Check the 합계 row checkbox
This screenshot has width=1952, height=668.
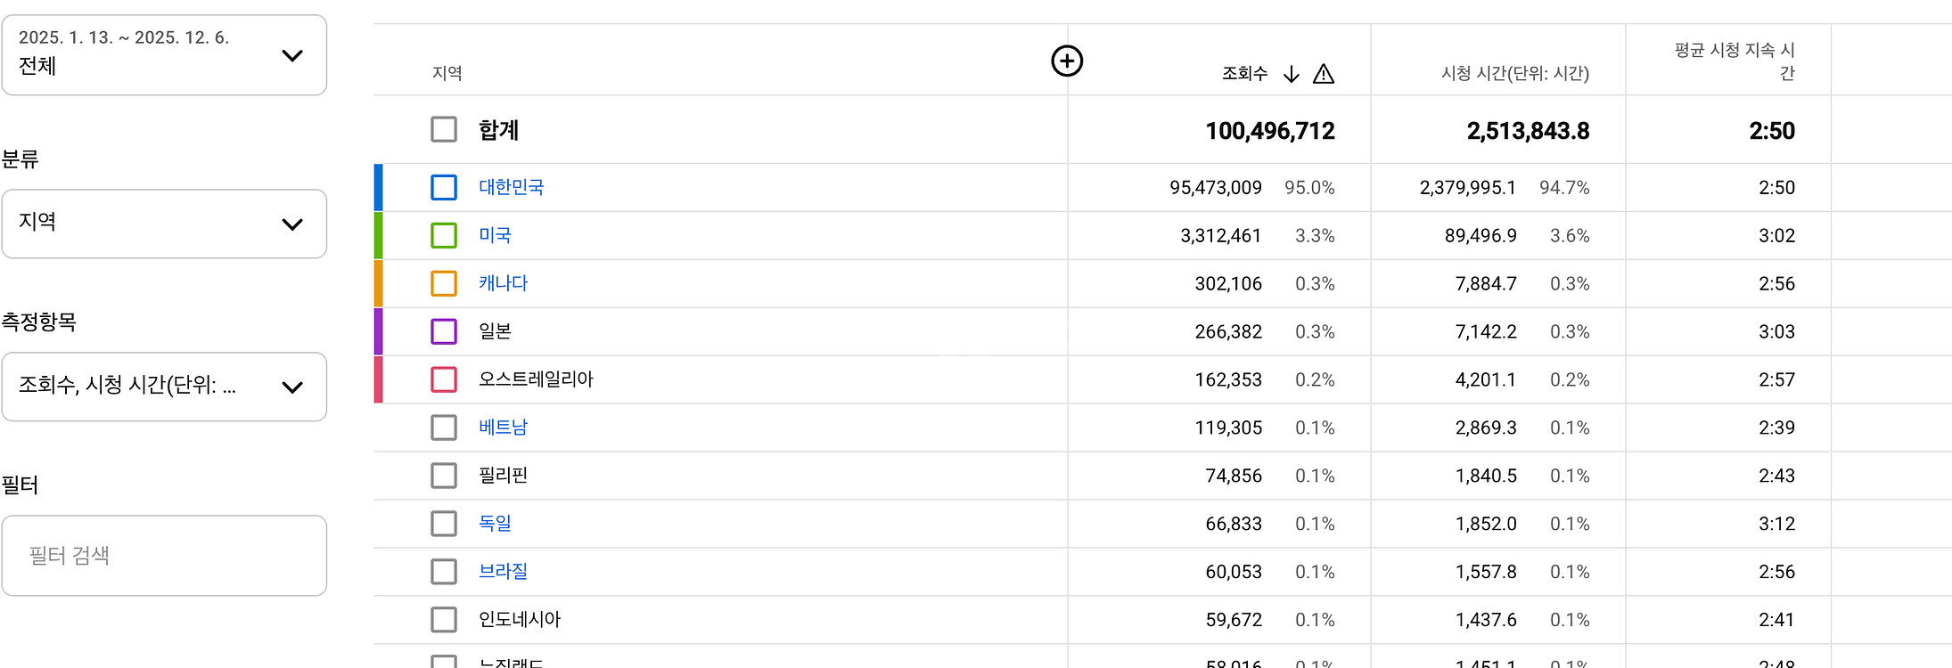(443, 129)
